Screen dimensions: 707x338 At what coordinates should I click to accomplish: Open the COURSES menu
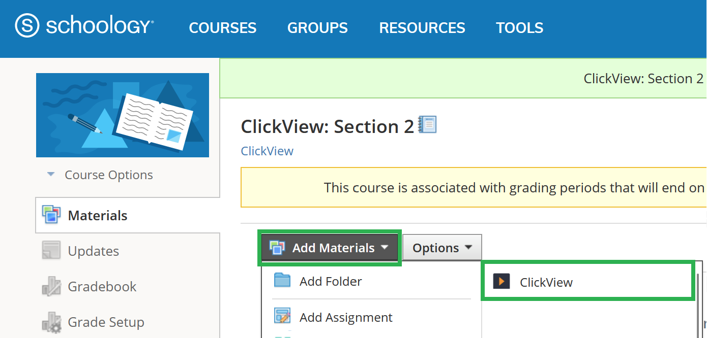[x=222, y=27]
